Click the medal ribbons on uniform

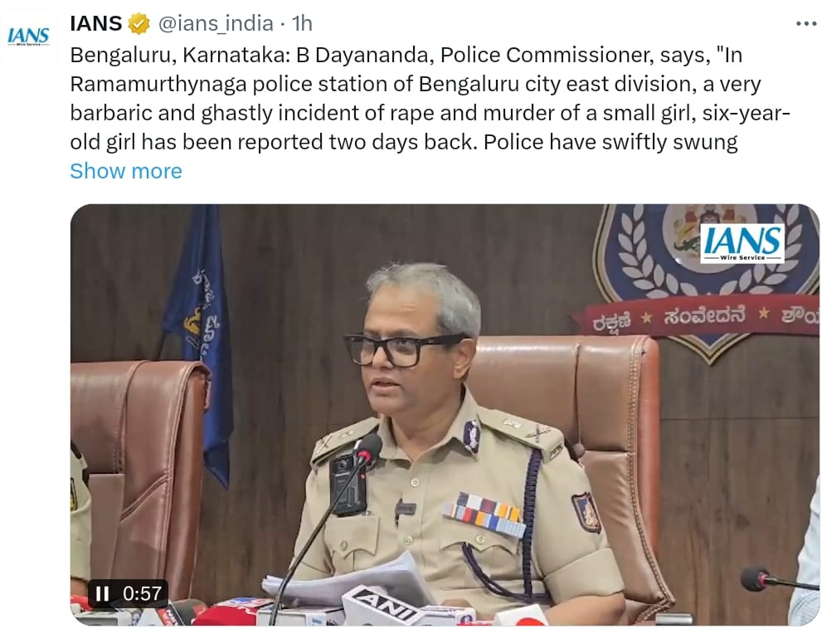[x=484, y=514]
